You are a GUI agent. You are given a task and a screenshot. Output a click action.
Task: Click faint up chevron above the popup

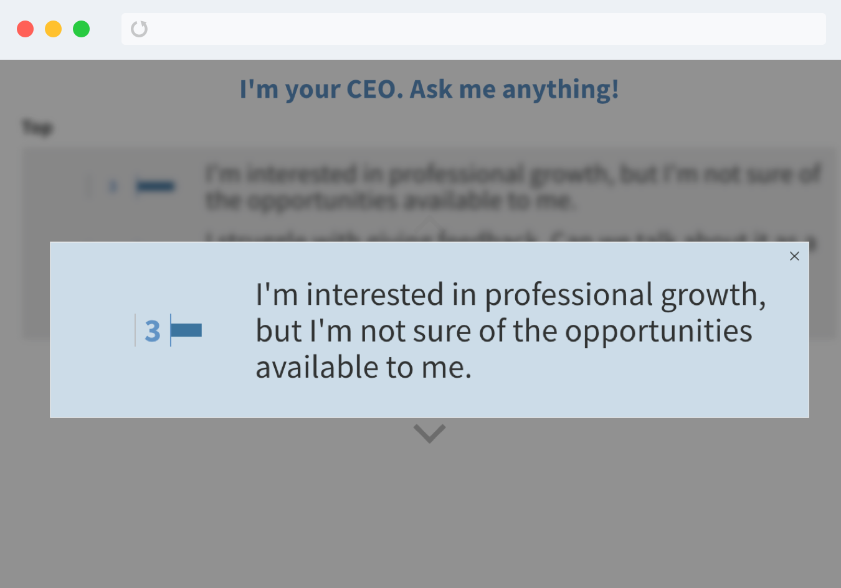pyautogui.click(x=429, y=224)
